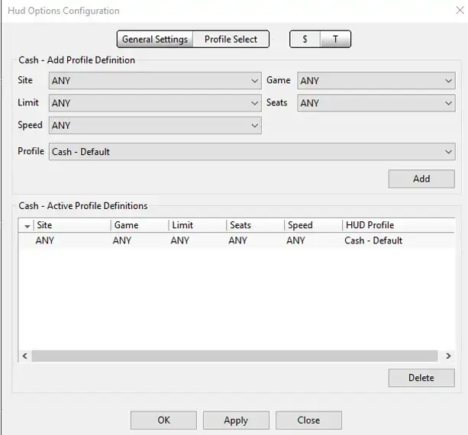
Task: Open the Speed dropdown
Action: coord(155,125)
